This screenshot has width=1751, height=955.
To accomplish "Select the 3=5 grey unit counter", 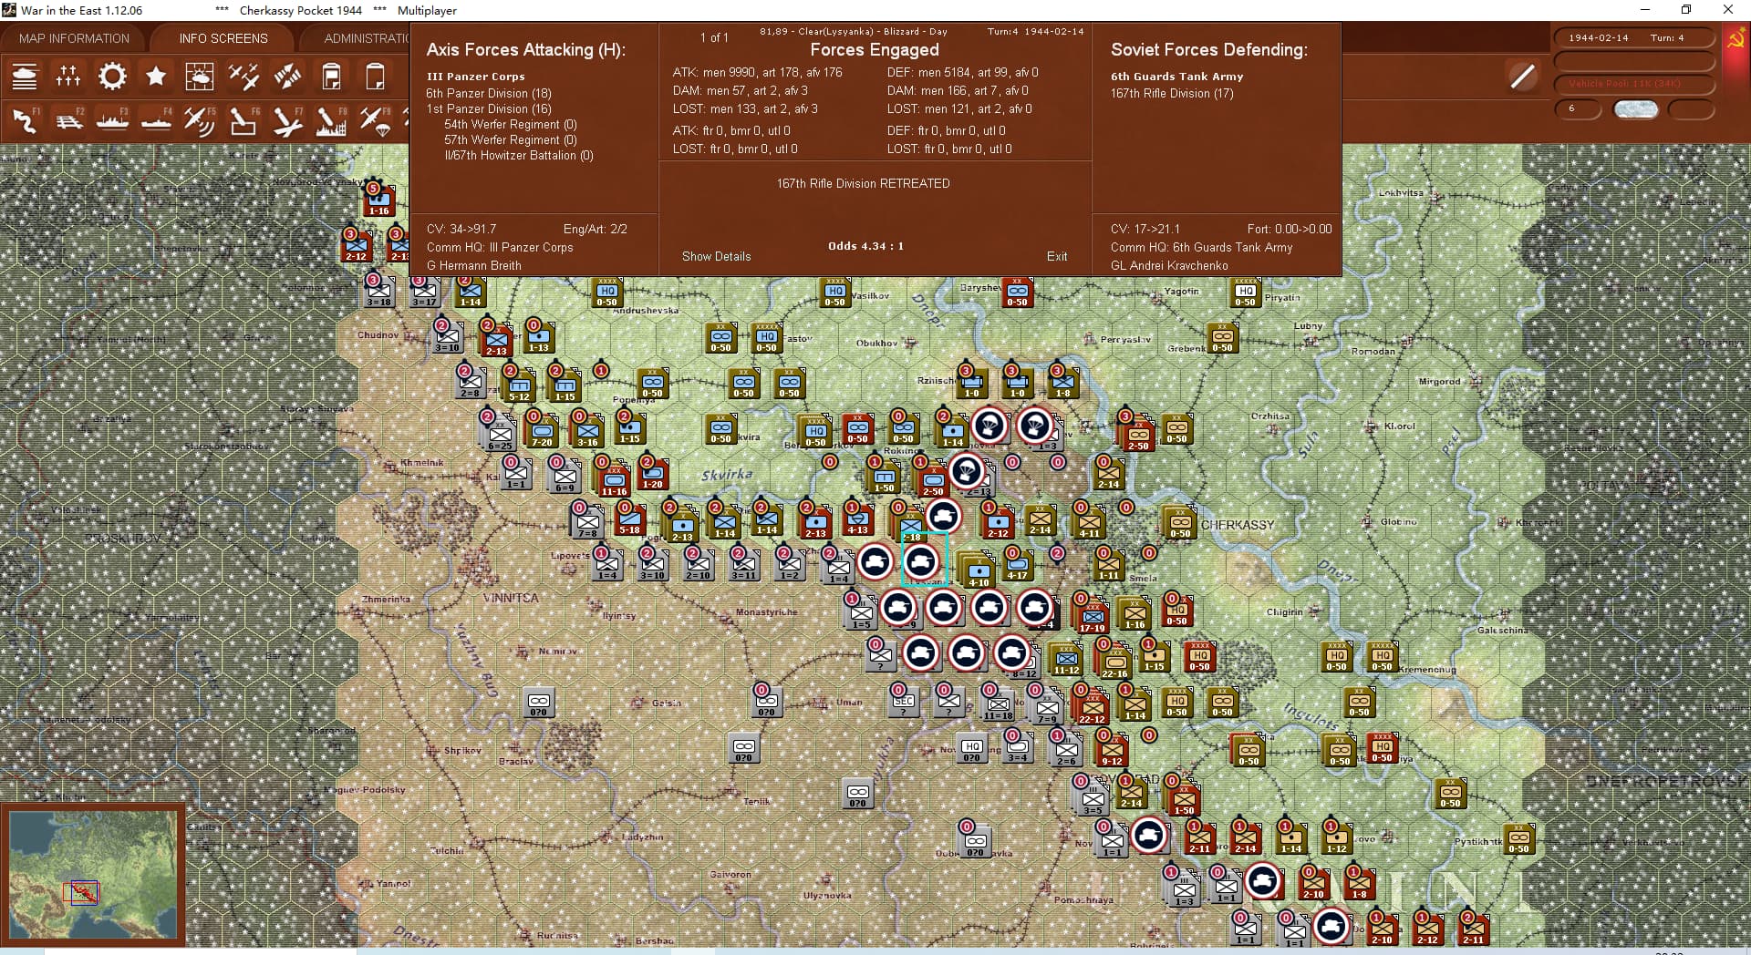I will coord(1092,799).
